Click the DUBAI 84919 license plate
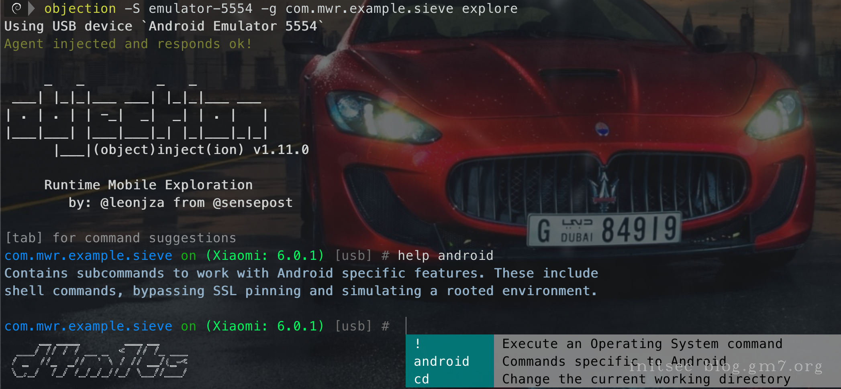Image resolution: width=841 pixels, height=389 pixels. click(x=604, y=229)
